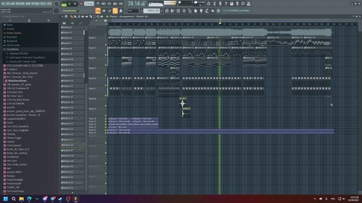
Task: Open the EDIT menu
Action: [8, 4]
